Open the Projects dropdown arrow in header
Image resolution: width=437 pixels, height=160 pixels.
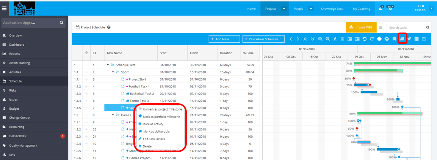coord(284,9)
